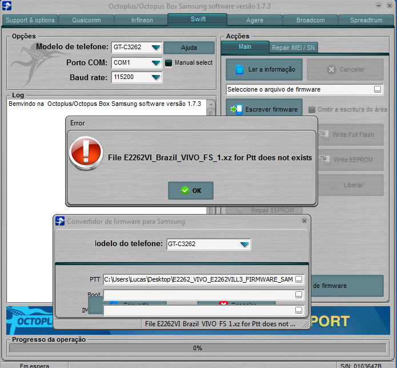Click the Octoplus banner logo
This screenshot has height=368, width=397.
tap(30, 320)
